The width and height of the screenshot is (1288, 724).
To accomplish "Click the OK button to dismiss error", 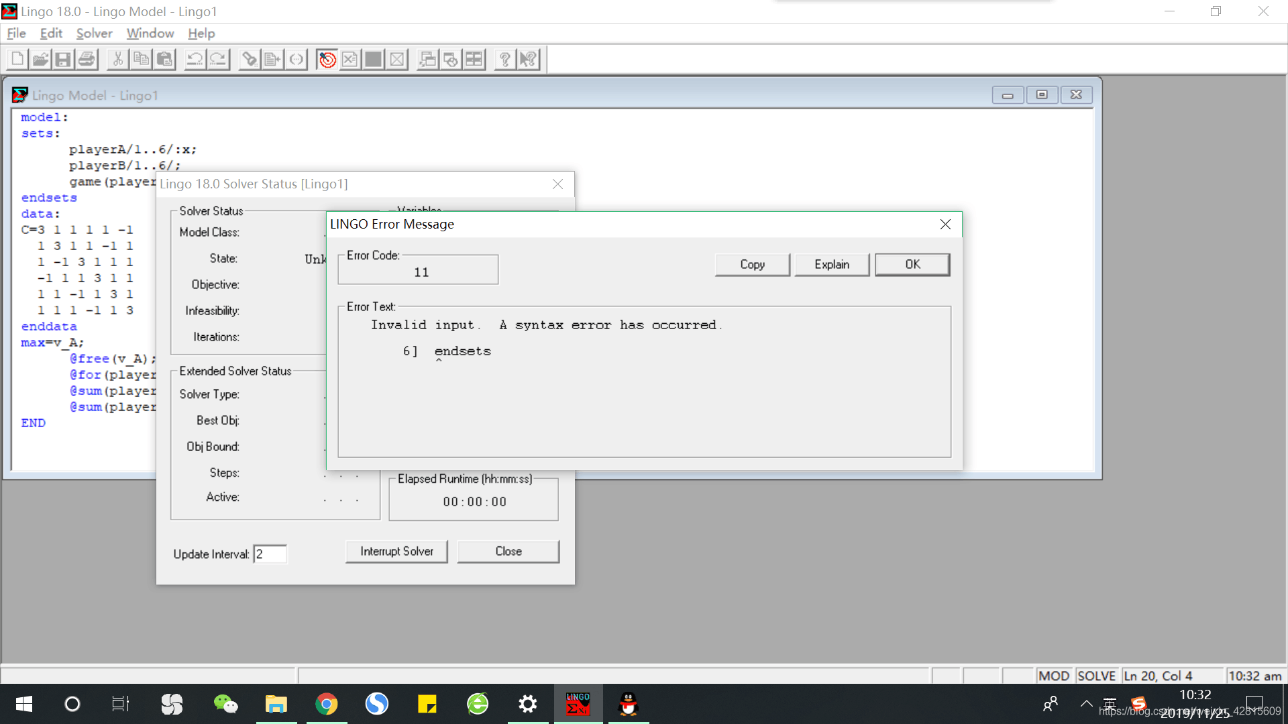I will (912, 263).
